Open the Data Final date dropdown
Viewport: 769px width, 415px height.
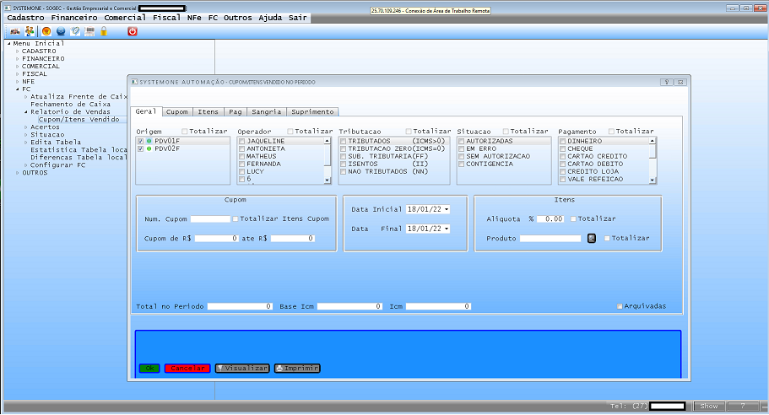click(x=446, y=229)
